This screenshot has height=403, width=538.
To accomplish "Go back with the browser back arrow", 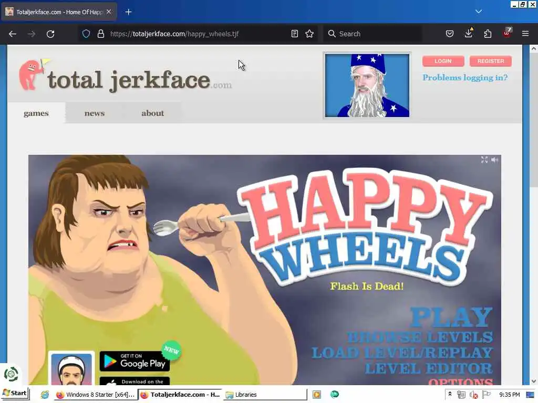I will [x=13, y=34].
